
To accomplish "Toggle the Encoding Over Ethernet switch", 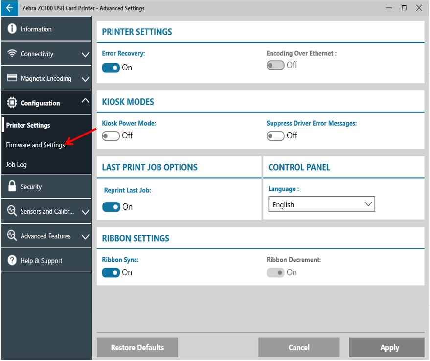I will click(x=275, y=65).
